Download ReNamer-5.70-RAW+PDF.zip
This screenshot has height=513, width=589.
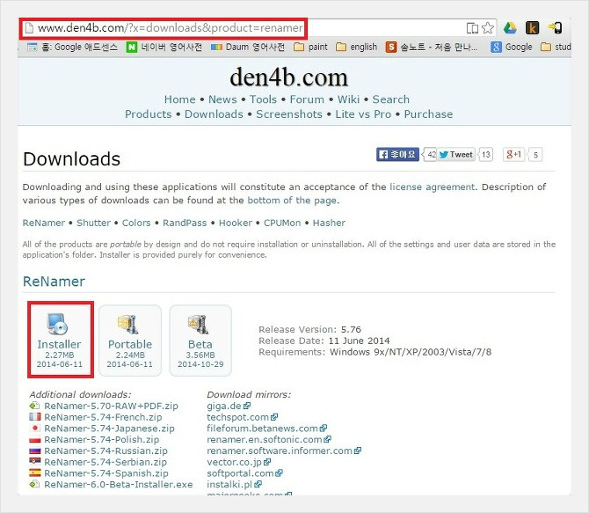pos(111,406)
